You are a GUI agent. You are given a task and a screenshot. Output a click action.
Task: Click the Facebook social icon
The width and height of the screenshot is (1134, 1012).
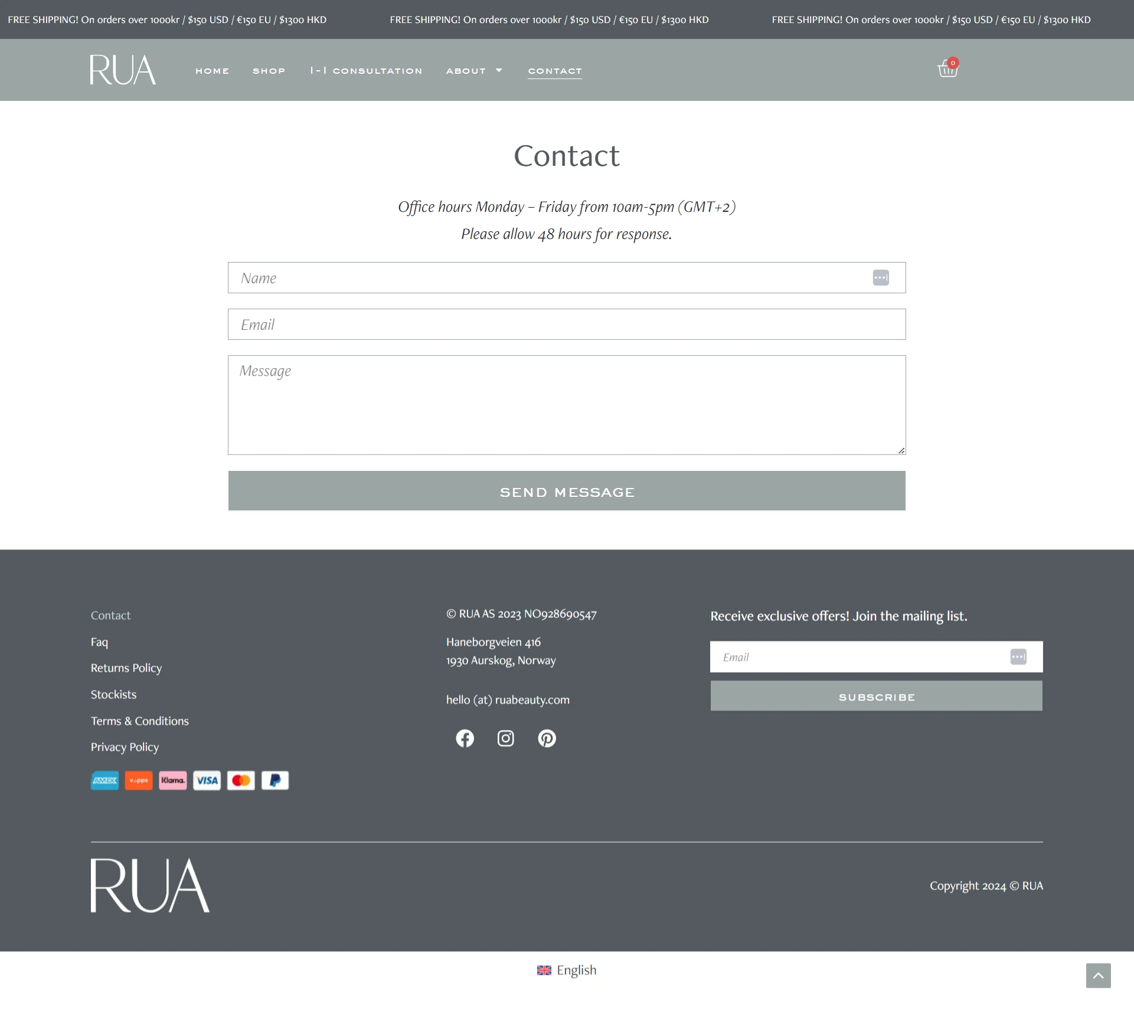click(x=465, y=738)
